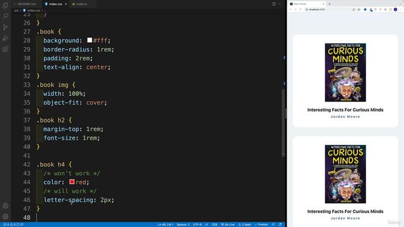Click the 'object-fit: cover;' line
404x227 pixels.
point(75,102)
